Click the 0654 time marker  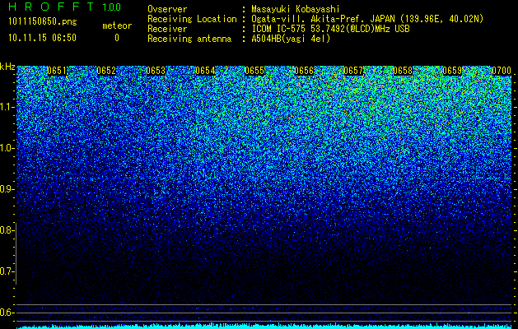tap(205, 71)
